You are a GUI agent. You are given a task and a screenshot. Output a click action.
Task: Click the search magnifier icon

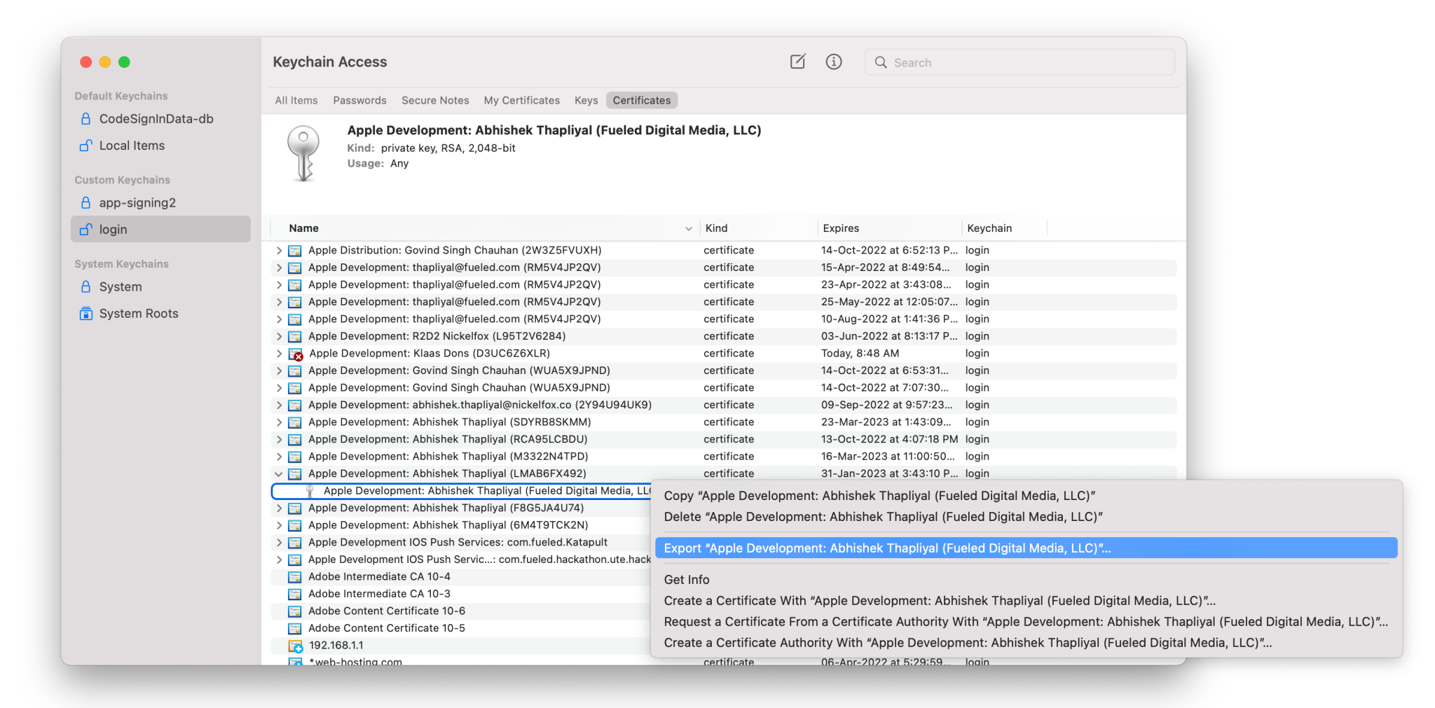click(881, 62)
